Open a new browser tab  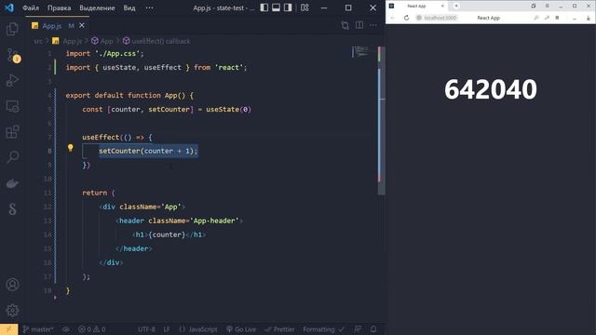pyautogui.click(x=456, y=6)
